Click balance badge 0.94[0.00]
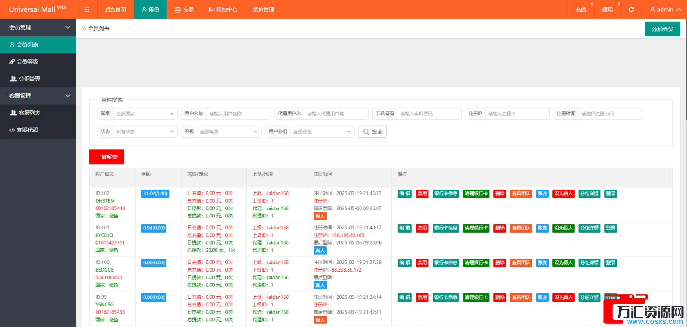Image resolution: width=687 pixels, height=327 pixels. (x=154, y=228)
